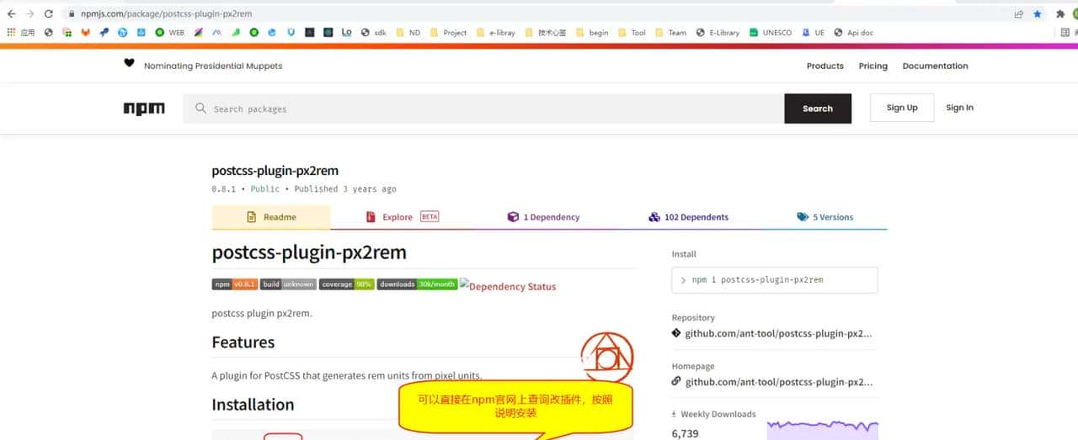The height and width of the screenshot is (440, 1078).
Task: Switch to the Explore BETA tab
Action: [x=403, y=217]
